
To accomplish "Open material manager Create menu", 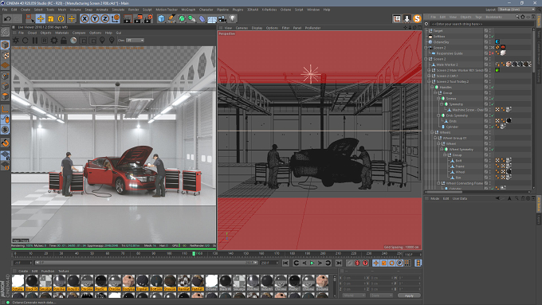I will [x=23, y=271].
